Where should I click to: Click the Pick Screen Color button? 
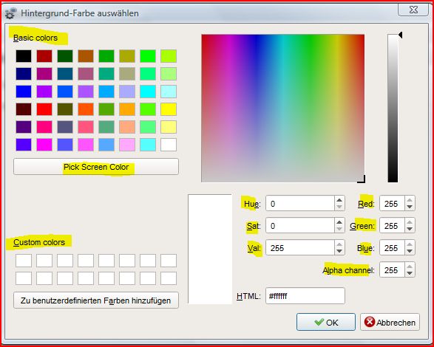click(x=96, y=167)
